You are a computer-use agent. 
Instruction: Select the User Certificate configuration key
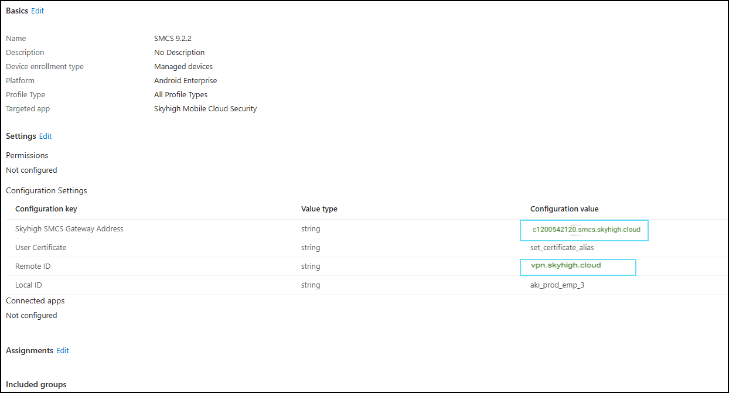pos(41,247)
